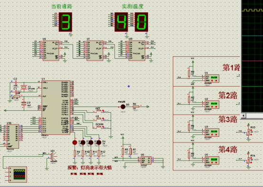This screenshot has height=187, width=263.
Task: Select the D5 alarm LED
Action: point(123,107)
